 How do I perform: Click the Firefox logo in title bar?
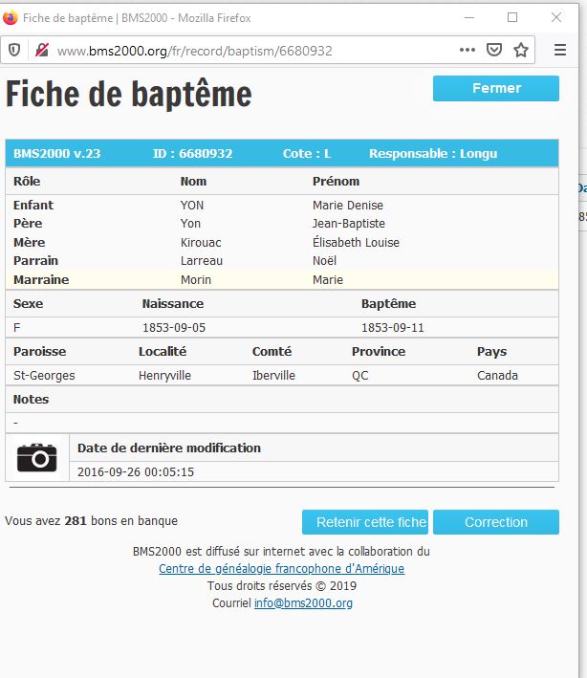coord(10,18)
